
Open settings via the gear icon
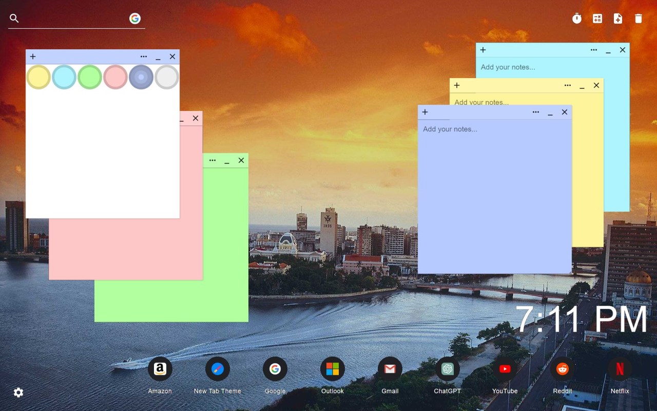coord(18,393)
